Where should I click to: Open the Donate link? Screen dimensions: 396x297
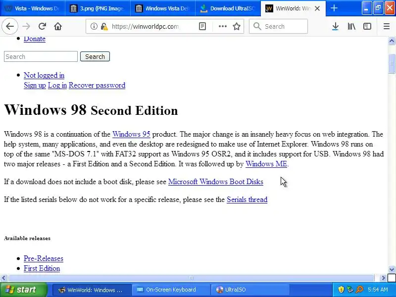point(35,39)
